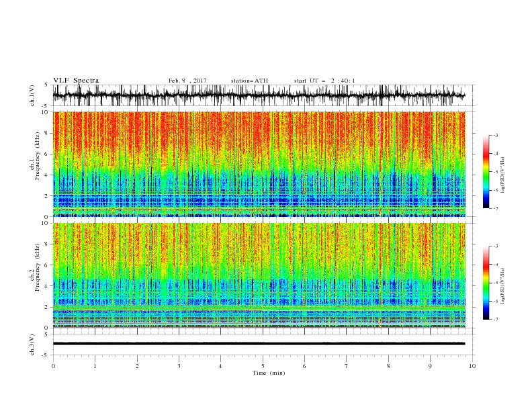Viewport: 532px width, 411px height.
Task: Click time axis tick label "7"
Action: pos(347,366)
